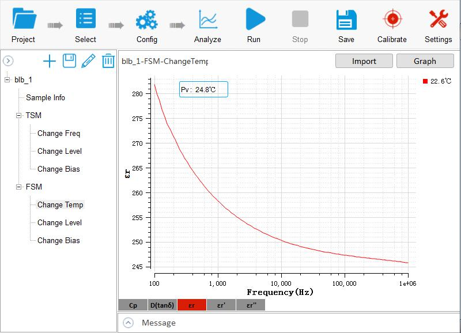Open the Calibrate target icon
The height and width of the screenshot is (333, 461).
392,20
